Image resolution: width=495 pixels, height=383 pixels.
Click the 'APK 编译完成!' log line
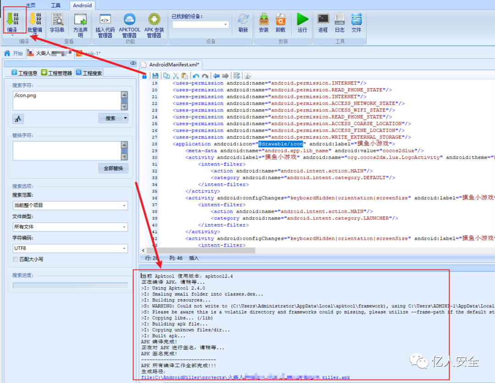click(159, 342)
